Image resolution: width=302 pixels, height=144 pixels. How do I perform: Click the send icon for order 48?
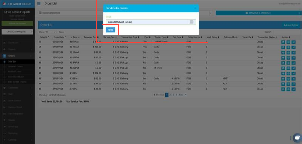click(x=293, y=63)
